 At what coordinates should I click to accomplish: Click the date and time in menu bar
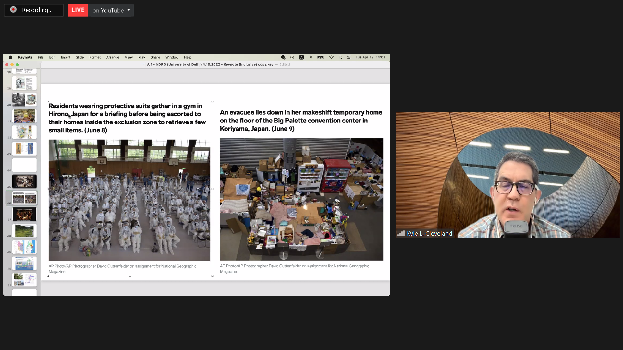pos(370,57)
